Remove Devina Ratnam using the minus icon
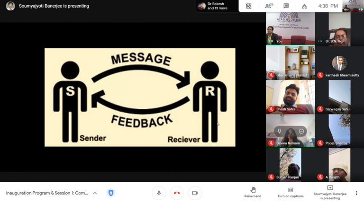Screen dimensions: 364x204 point(301,131)
